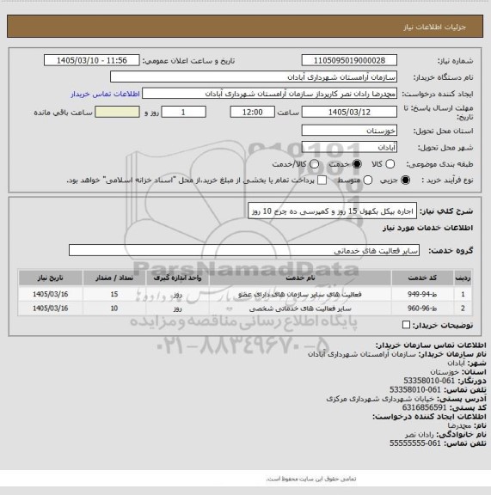The height and width of the screenshot is (495, 491).
Task: Click the need number field 1105095019000028
Action: pos(349,60)
